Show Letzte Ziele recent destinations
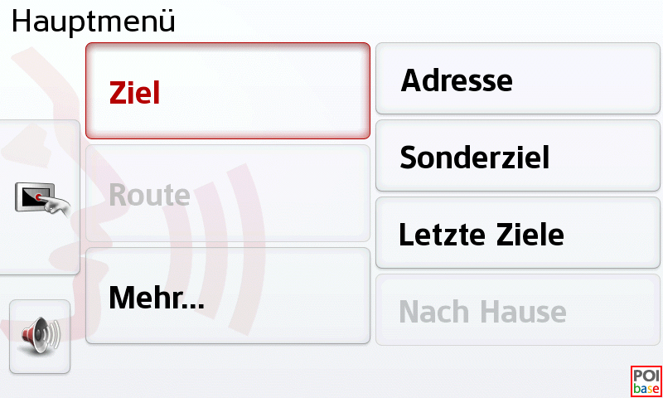The height and width of the screenshot is (398, 663). point(519,233)
